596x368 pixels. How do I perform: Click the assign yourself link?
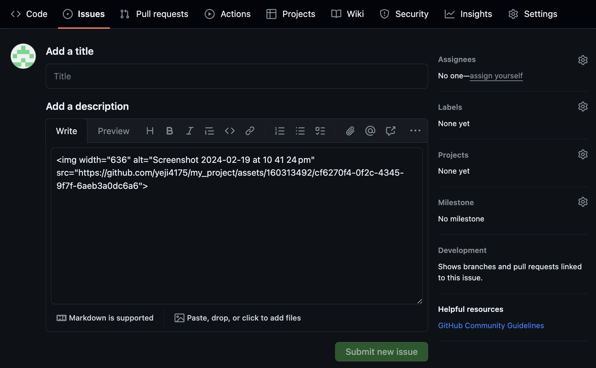click(496, 76)
